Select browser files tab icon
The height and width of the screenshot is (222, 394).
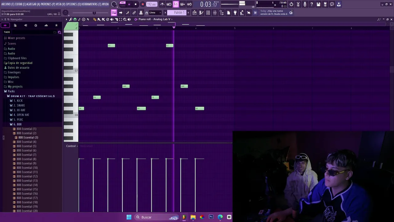(x=15, y=25)
